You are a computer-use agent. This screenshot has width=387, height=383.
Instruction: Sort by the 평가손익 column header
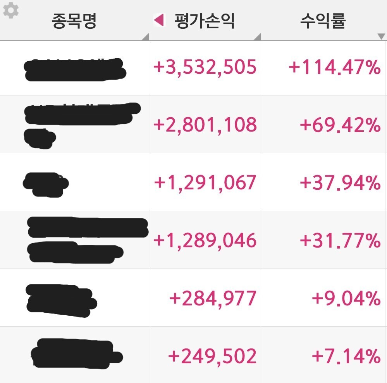(205, 21)
